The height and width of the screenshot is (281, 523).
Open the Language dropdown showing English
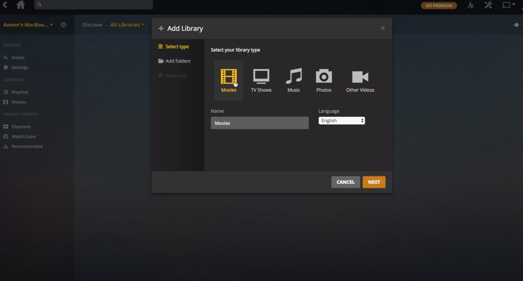tap(341, 120)
